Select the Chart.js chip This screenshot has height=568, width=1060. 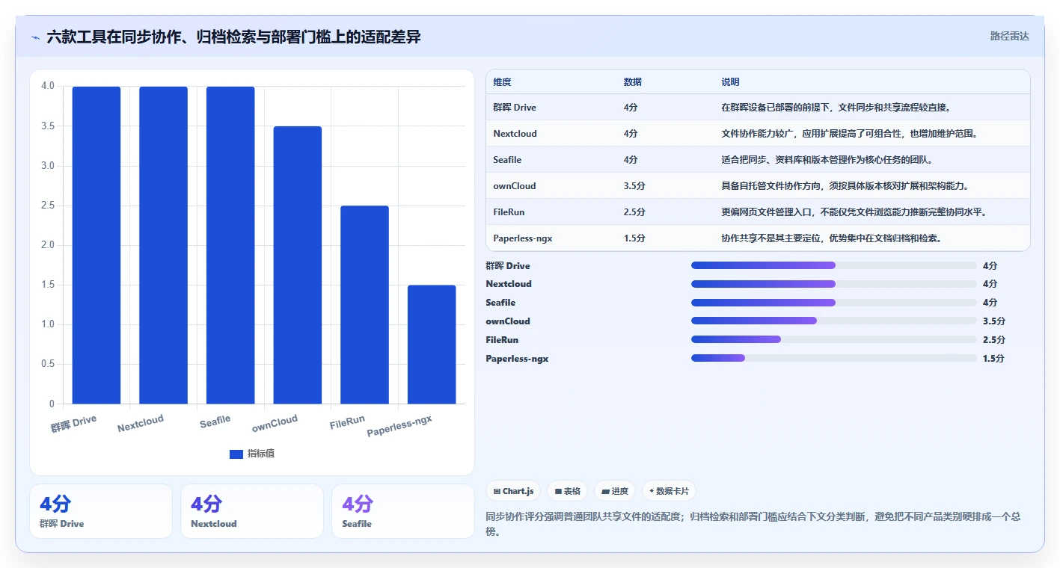513,491
